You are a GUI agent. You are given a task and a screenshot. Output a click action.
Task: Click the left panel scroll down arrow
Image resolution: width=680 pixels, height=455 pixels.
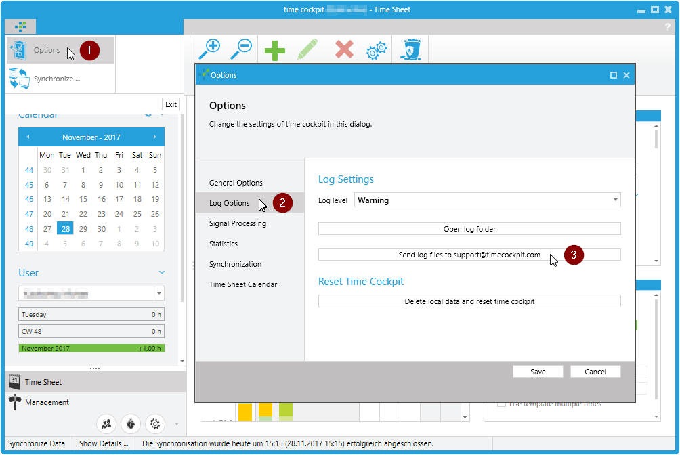pos(182,361)
